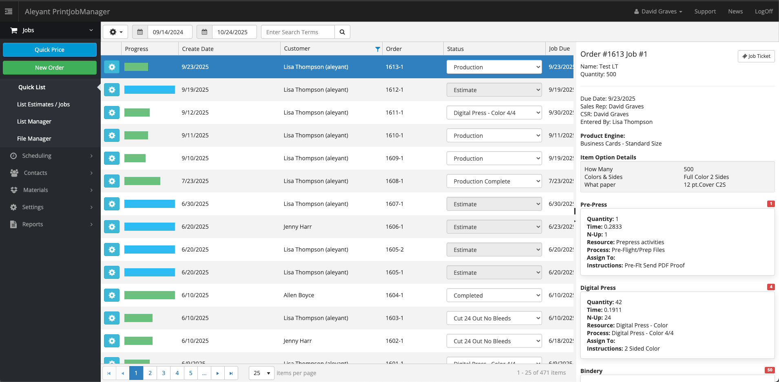Open status dropdown for order 1608-1

click(494, 181)
